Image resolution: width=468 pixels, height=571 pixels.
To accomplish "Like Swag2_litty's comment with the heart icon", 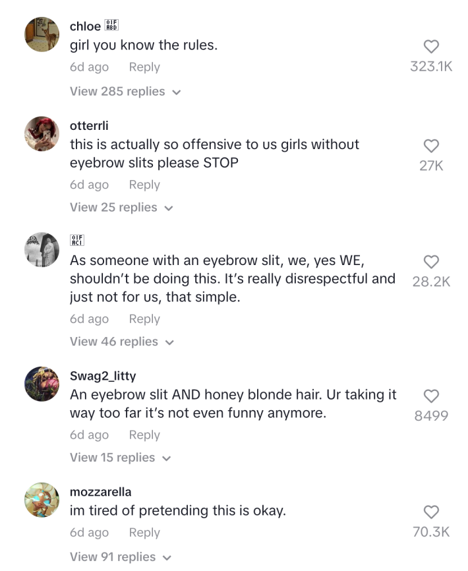I will click(x=432, y=396).
